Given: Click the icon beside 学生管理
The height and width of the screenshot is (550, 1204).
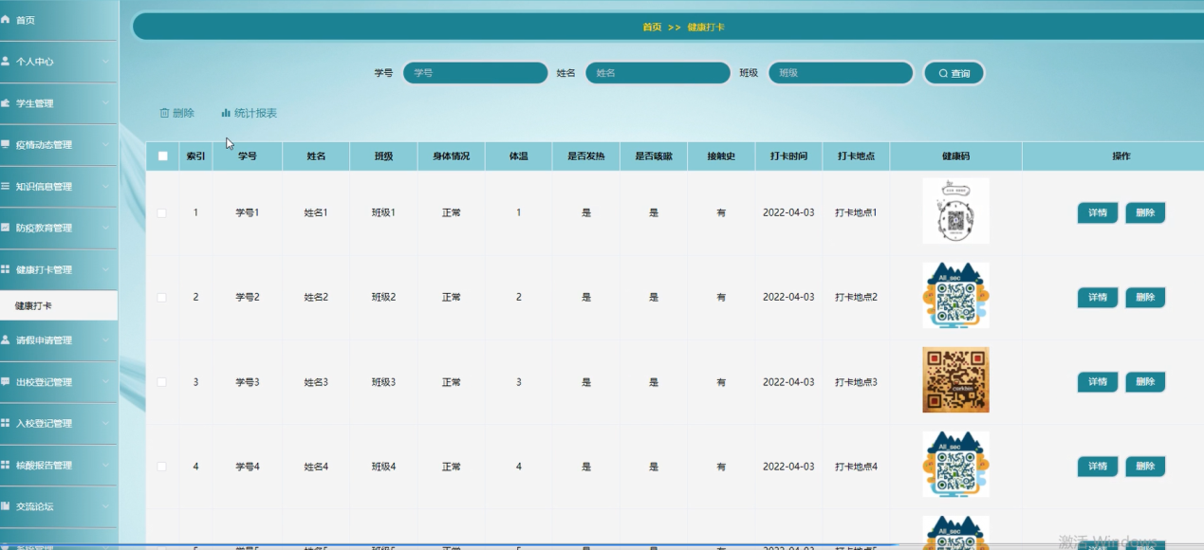Looking at the screenshot, I should point(5,102).
